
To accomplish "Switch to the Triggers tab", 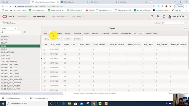I will click(x=115, y=33).
